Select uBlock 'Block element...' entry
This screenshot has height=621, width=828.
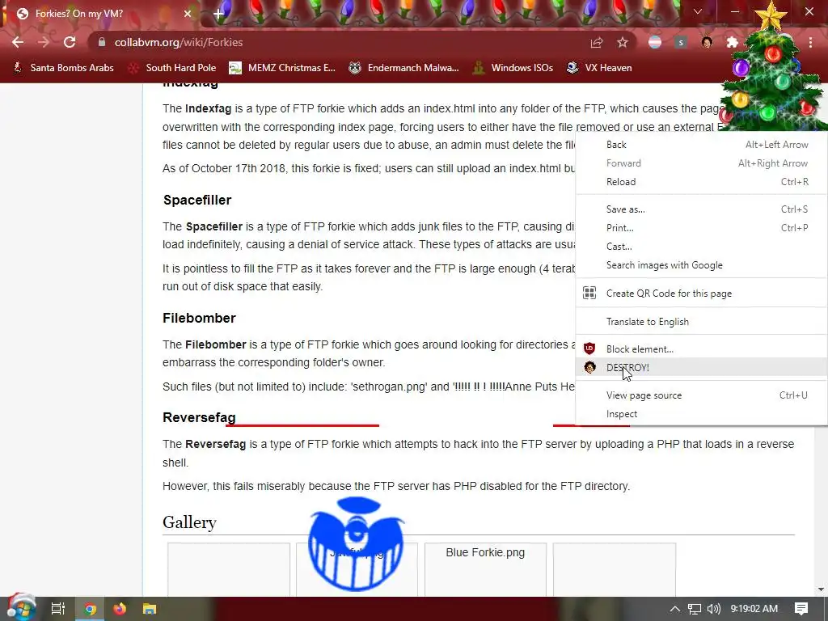702,349
